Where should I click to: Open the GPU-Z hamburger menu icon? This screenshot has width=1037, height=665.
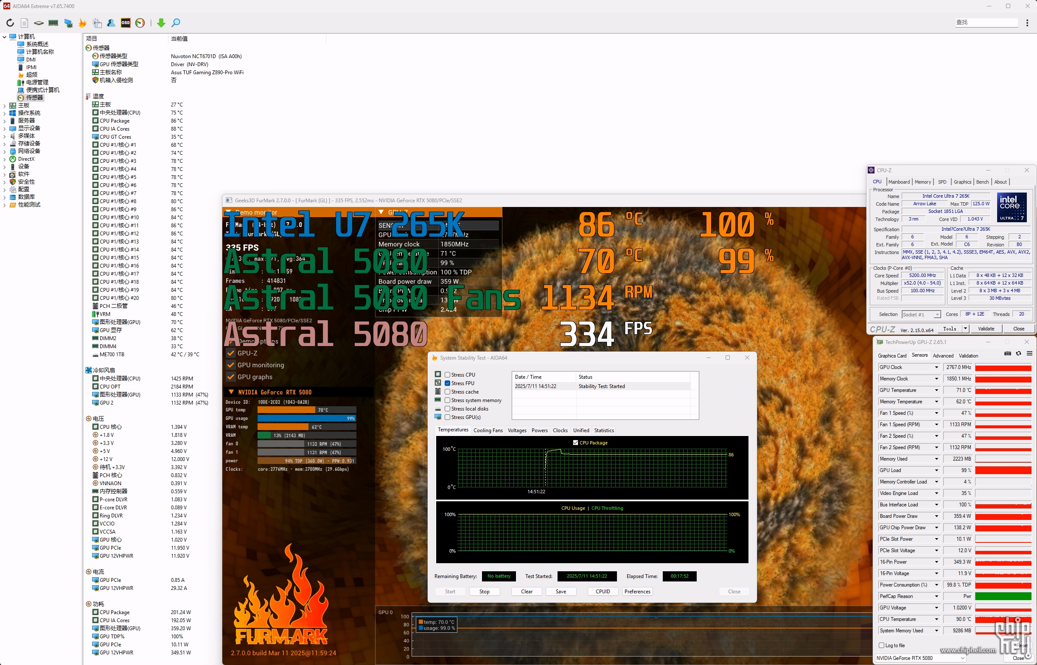1029,353
